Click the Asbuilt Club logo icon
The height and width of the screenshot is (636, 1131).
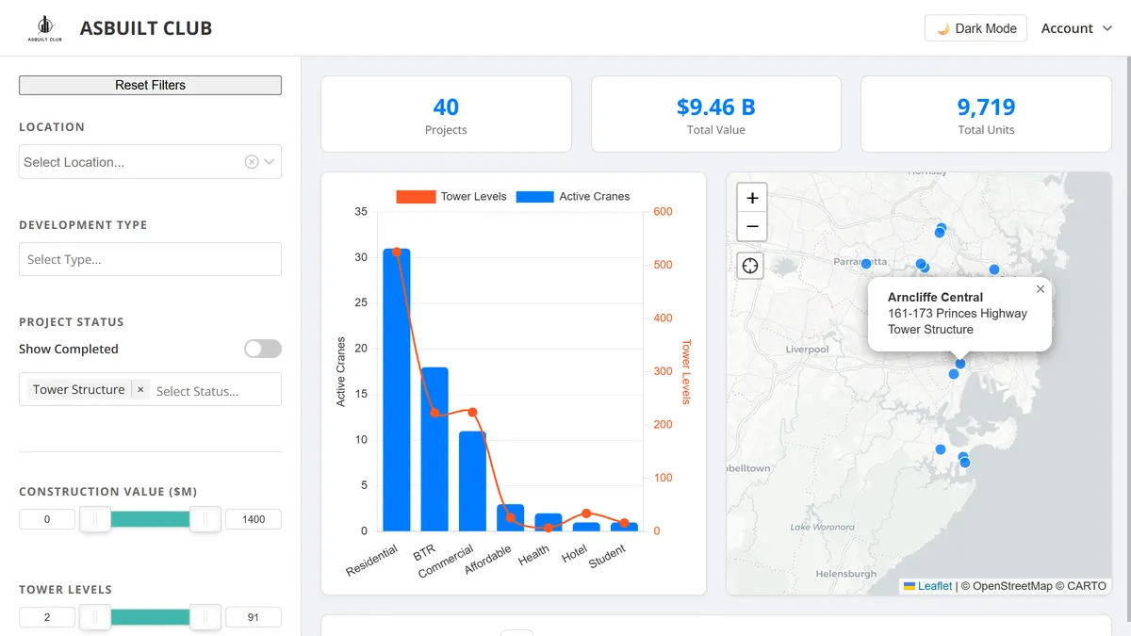[44, 28]
